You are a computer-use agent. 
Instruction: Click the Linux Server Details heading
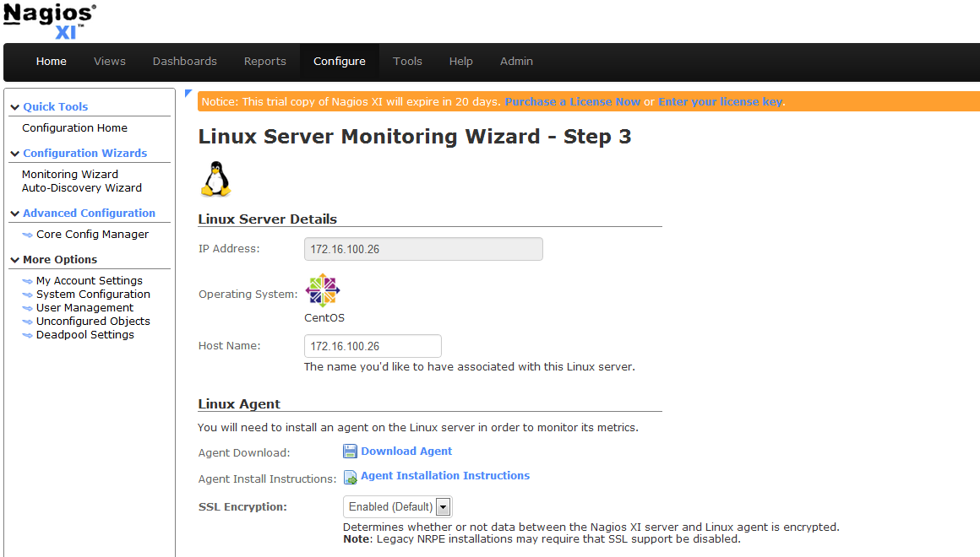(x=268, y=219)
